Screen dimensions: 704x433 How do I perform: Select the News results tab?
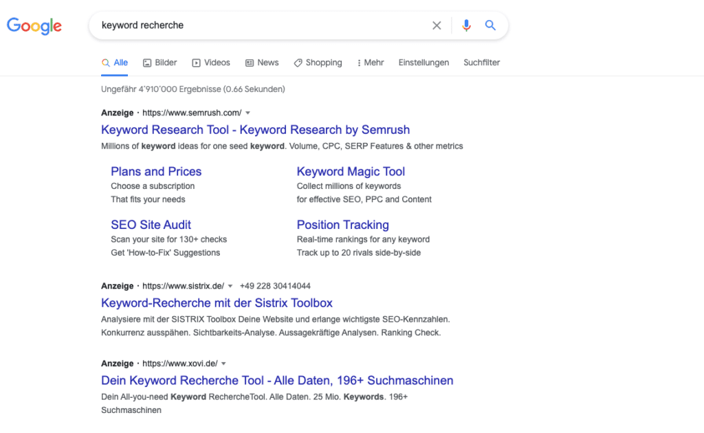tap(262, 63)
